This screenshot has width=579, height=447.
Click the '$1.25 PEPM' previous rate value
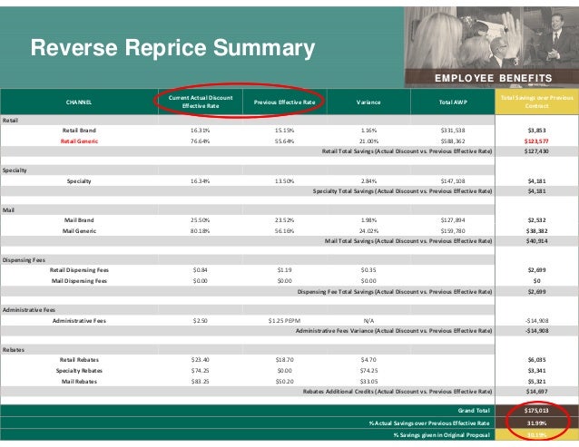click(x=284, y=321)
